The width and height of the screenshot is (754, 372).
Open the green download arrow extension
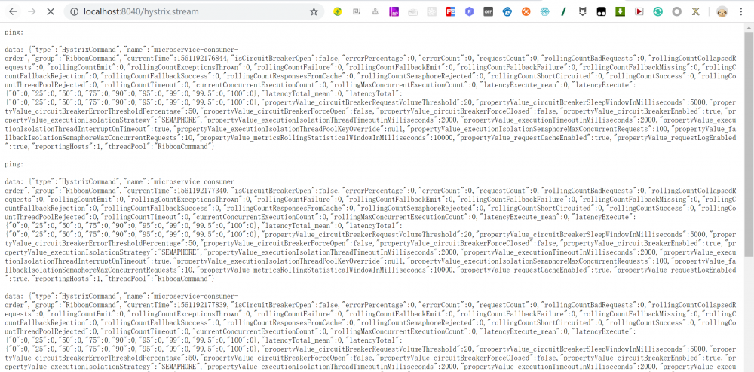(x=620, y=11)
